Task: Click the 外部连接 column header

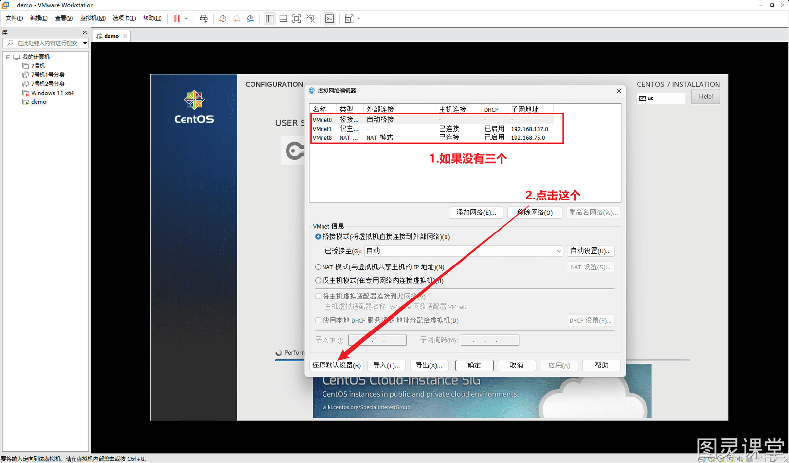Action: (400, 109)
